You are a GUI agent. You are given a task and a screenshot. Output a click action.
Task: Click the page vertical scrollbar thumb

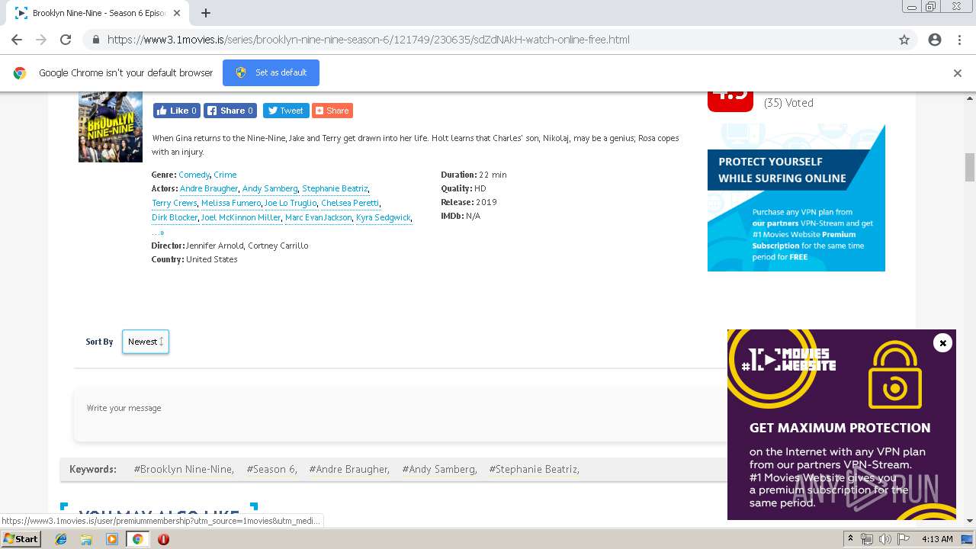point(970,168)
